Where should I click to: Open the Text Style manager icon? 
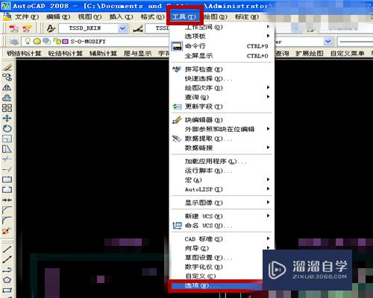click(51, 28)
